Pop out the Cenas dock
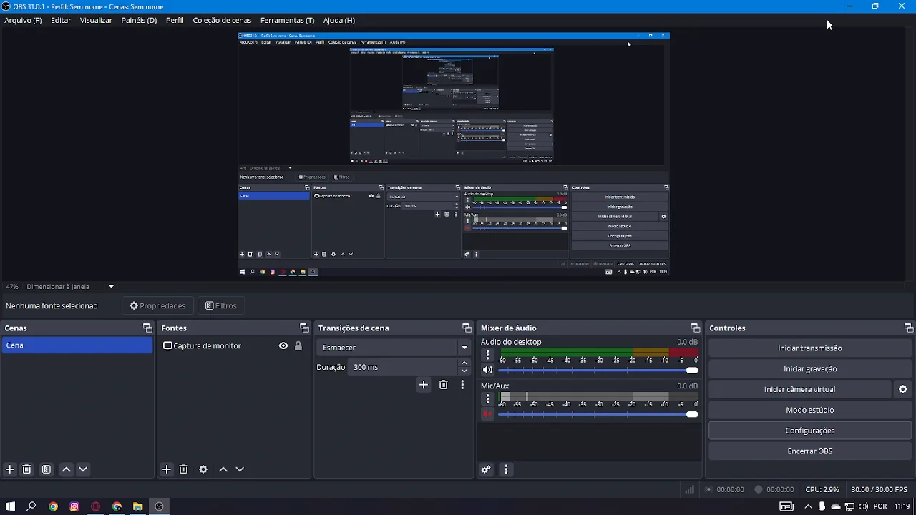Image resolution: width=916 pixels, height=515 pixels. click(x=147, y=328)
